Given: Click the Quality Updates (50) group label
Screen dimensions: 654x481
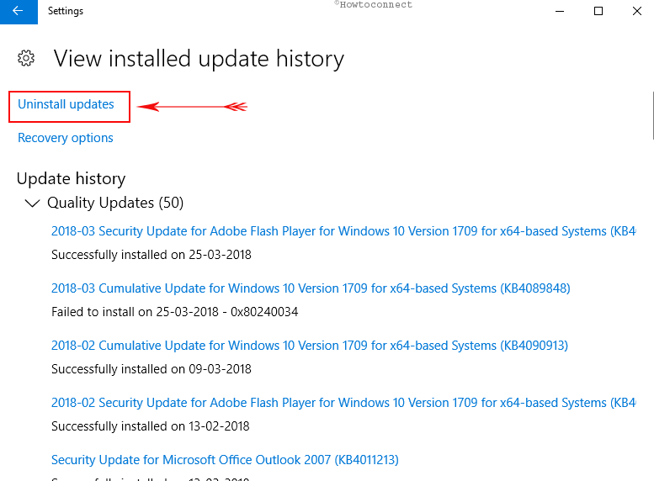Looking at the screenshot, I should (115, 203).
